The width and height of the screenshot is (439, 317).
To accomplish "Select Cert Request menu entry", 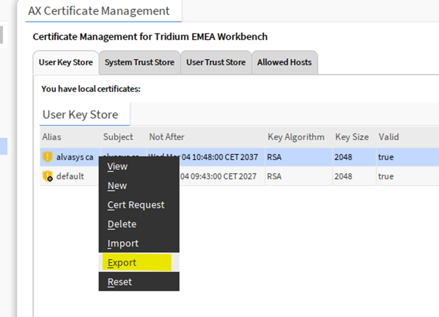I will (136, 205).
